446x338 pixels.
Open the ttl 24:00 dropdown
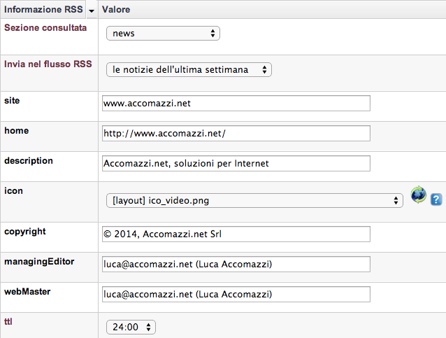point(131,327)
